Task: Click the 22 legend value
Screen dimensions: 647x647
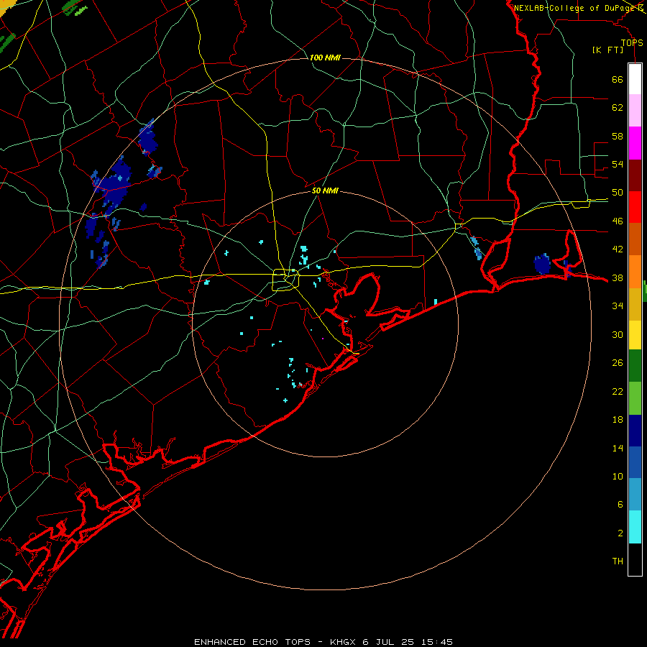Action: tap(618, 392)
